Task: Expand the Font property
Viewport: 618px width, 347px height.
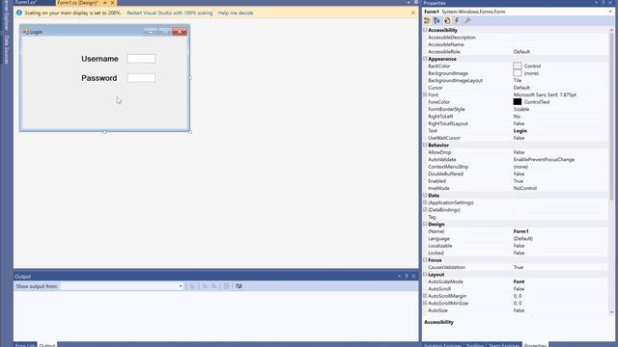Action: pyautogui.click(x=425, y=94)
